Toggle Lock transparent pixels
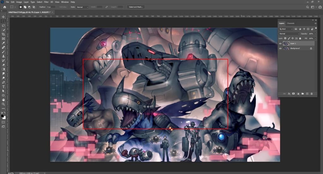Image resolution: width=323 pixels, height=174 pixels. tap(285, 38)
